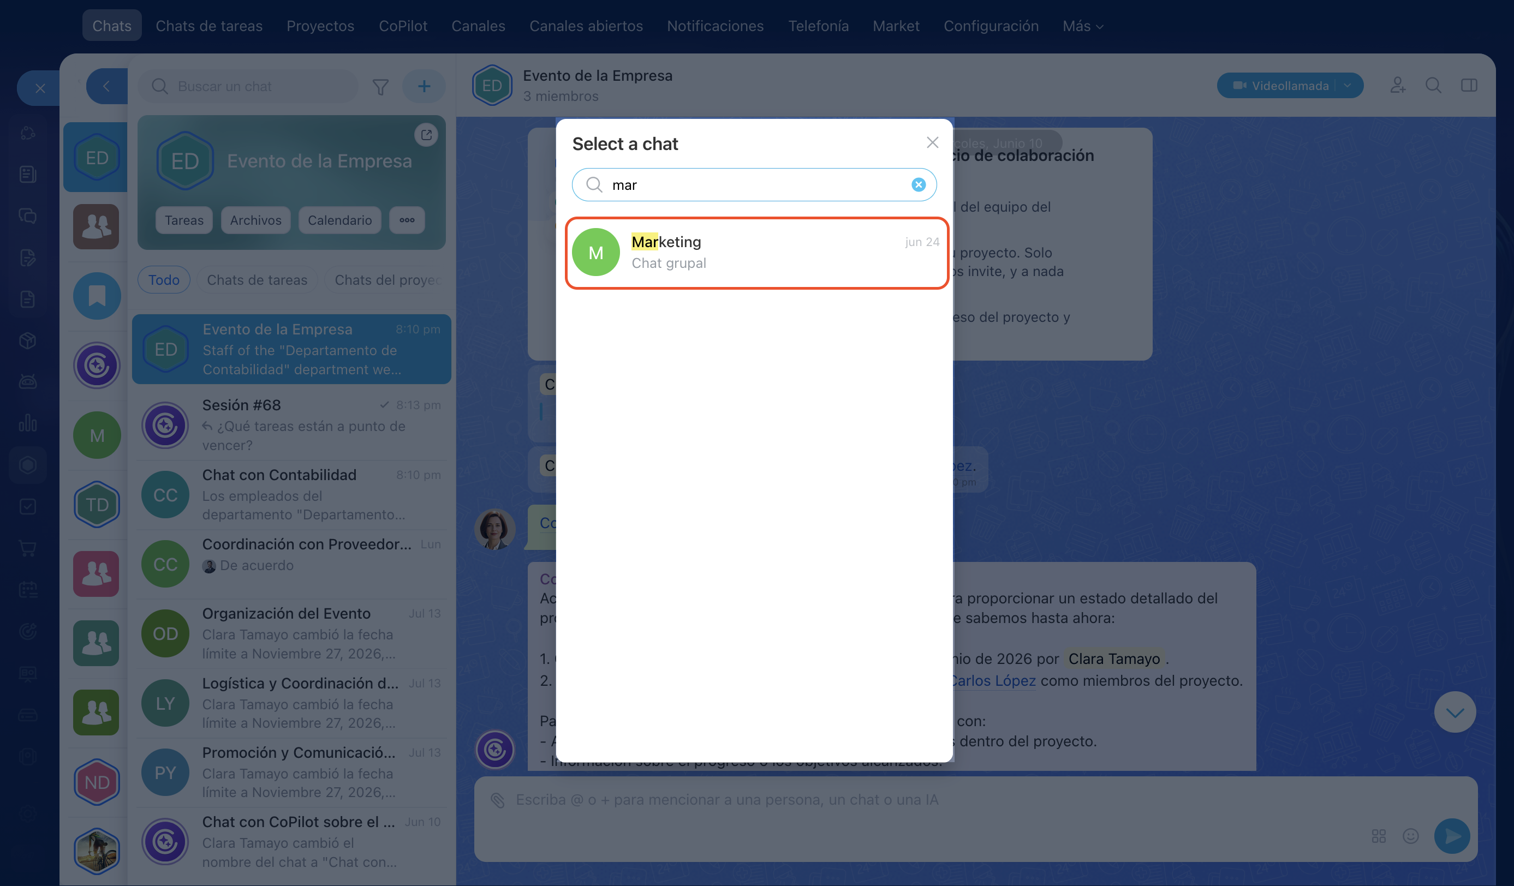Open Coordinación con Proveedores chat
1514x886 pixels.
[291, 564]
